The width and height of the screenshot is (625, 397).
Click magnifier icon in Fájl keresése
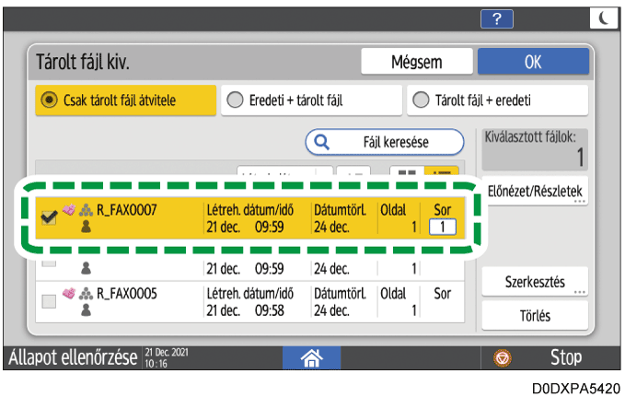point(323,143)
